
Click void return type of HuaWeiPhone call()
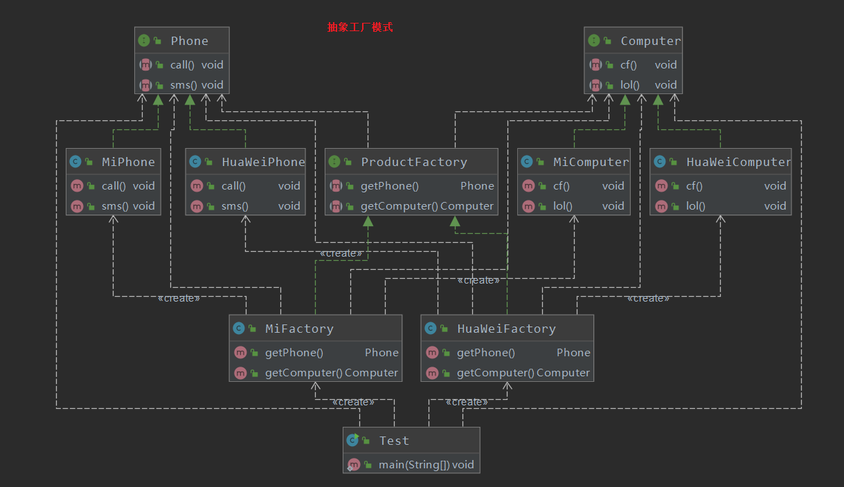tap(289, 185)
